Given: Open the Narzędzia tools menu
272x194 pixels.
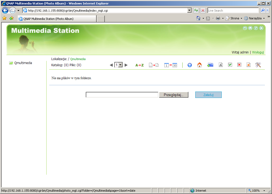Looking at the screenshot, I should [x=254, y=18].
